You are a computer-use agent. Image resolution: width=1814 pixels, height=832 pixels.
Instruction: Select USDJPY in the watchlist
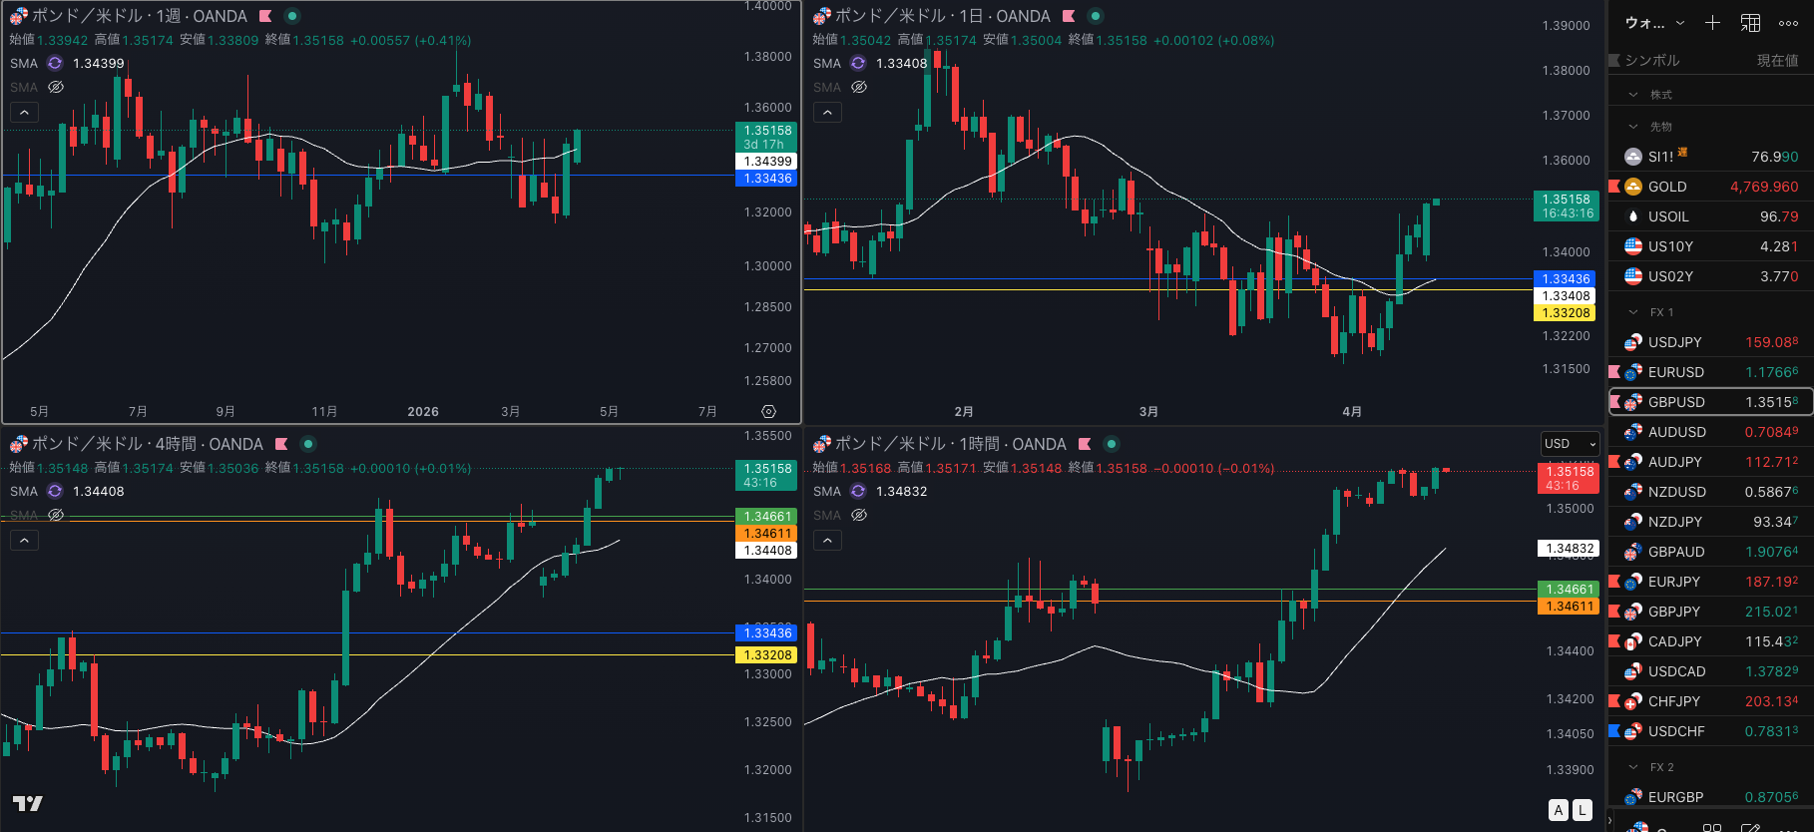[1674, 342]
